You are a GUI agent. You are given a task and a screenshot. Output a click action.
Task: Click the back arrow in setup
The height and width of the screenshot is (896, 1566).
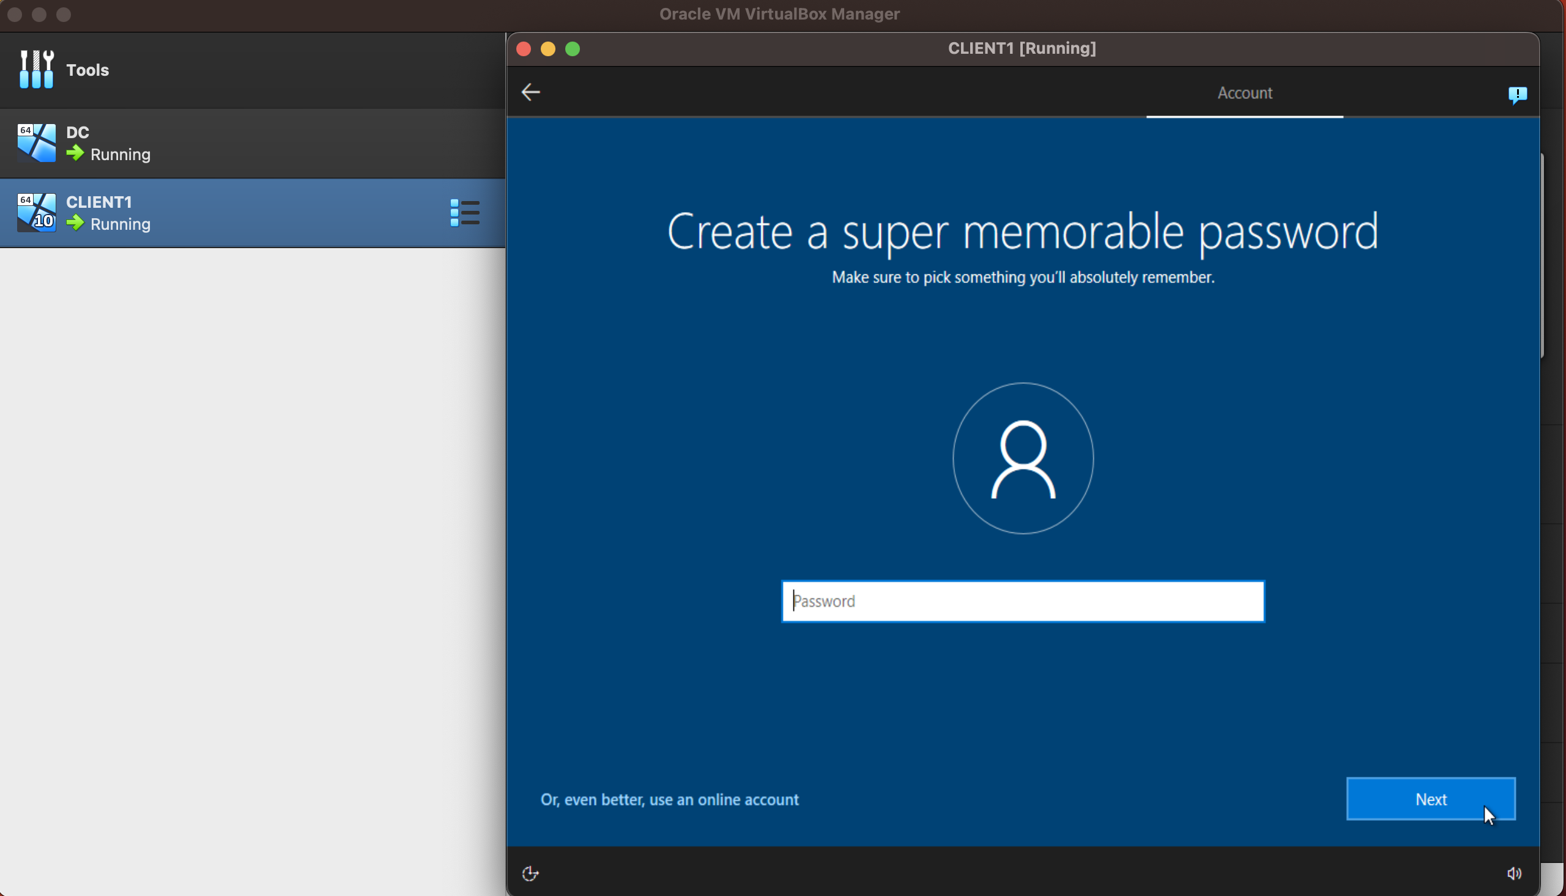[530, 92]
